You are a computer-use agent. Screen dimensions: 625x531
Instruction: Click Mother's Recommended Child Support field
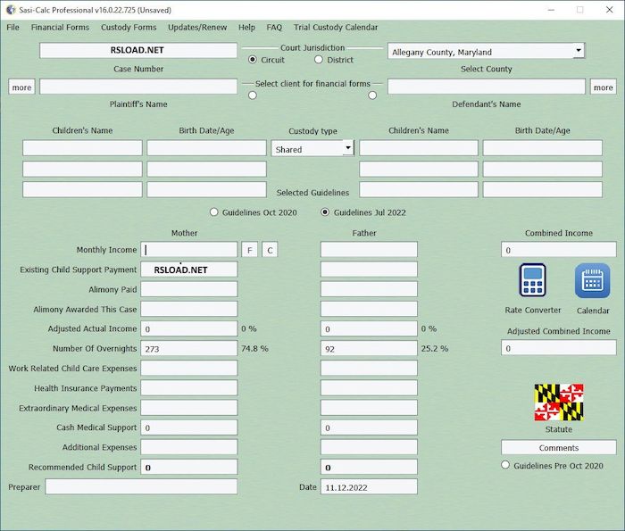click(189, 467)
